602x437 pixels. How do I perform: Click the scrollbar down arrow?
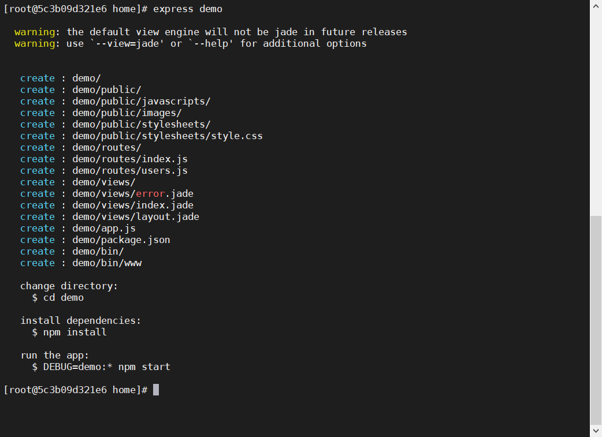pyautogui.click(x=596, y=431)
